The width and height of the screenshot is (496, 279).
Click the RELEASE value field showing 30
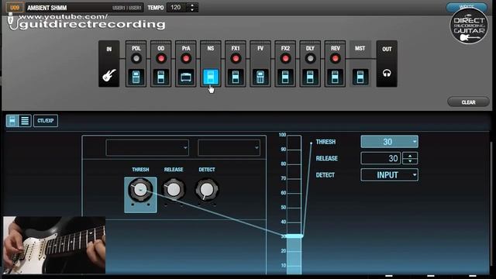point(381,158)
